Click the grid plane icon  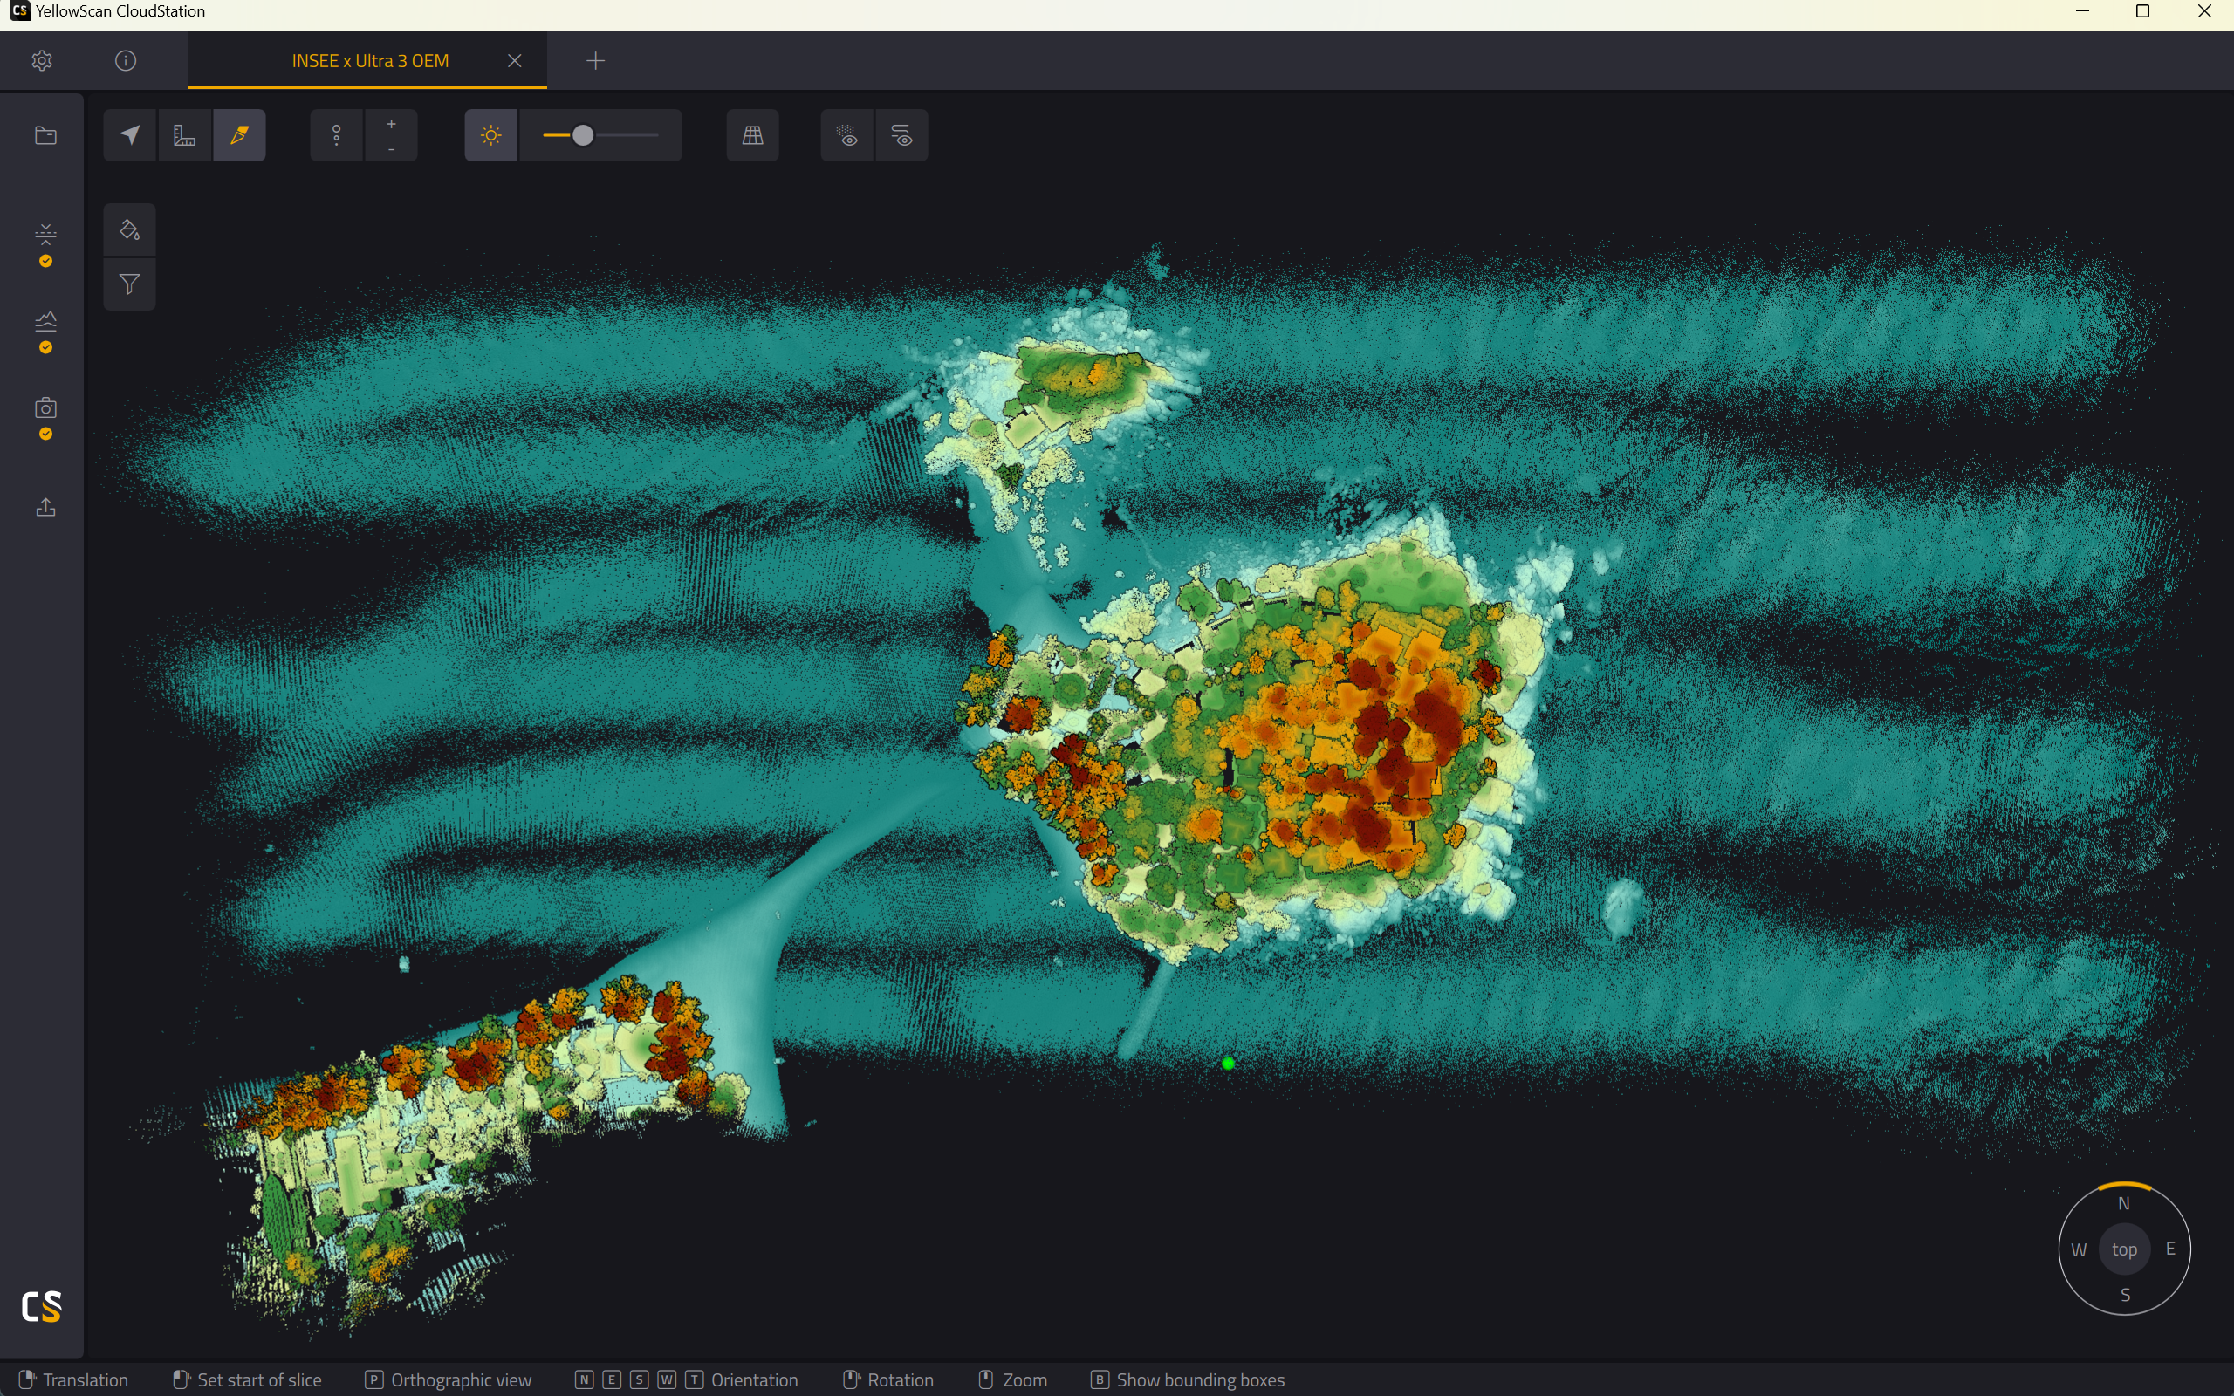pyautogui.click(x=753, y=136)
